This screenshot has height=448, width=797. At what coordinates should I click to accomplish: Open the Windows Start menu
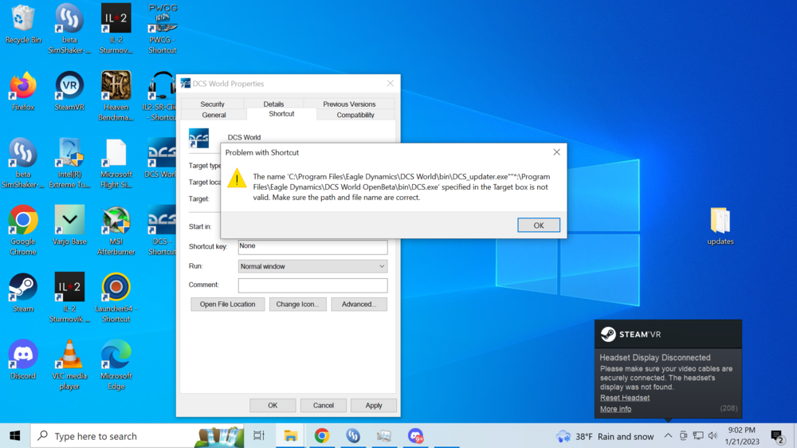point(14,436)
